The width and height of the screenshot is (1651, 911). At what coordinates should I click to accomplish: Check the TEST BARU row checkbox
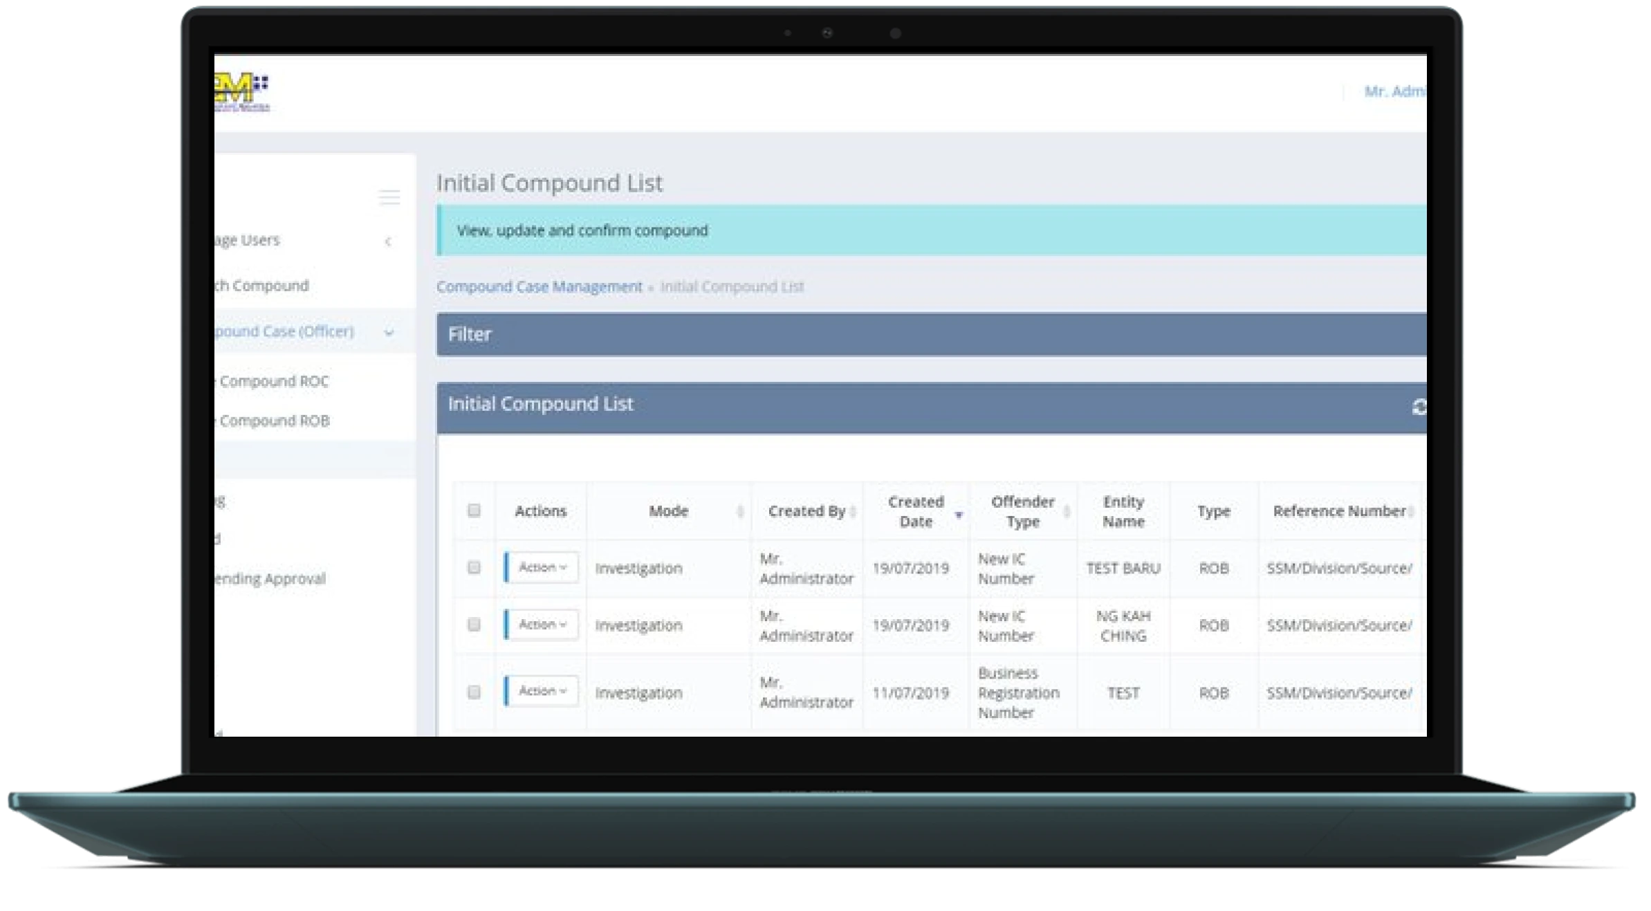[x=474, y=567]
